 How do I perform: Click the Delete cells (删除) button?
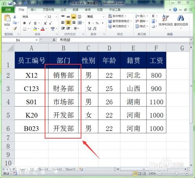click(141, 21)
